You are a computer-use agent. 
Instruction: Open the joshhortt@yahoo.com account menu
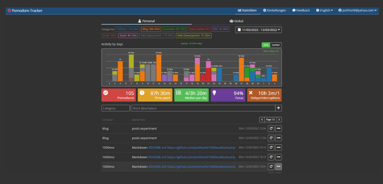pyautogui.click(x=358, y=11)
